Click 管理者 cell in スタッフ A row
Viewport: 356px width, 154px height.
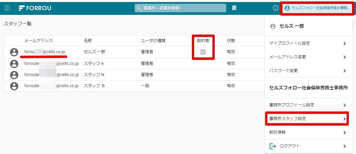[x=147, y=63]
